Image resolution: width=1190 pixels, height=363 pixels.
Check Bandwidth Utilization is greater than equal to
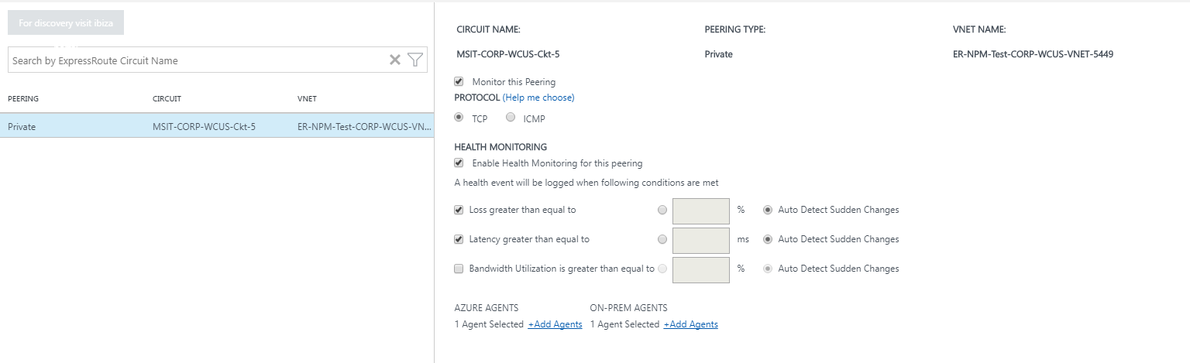459,269
